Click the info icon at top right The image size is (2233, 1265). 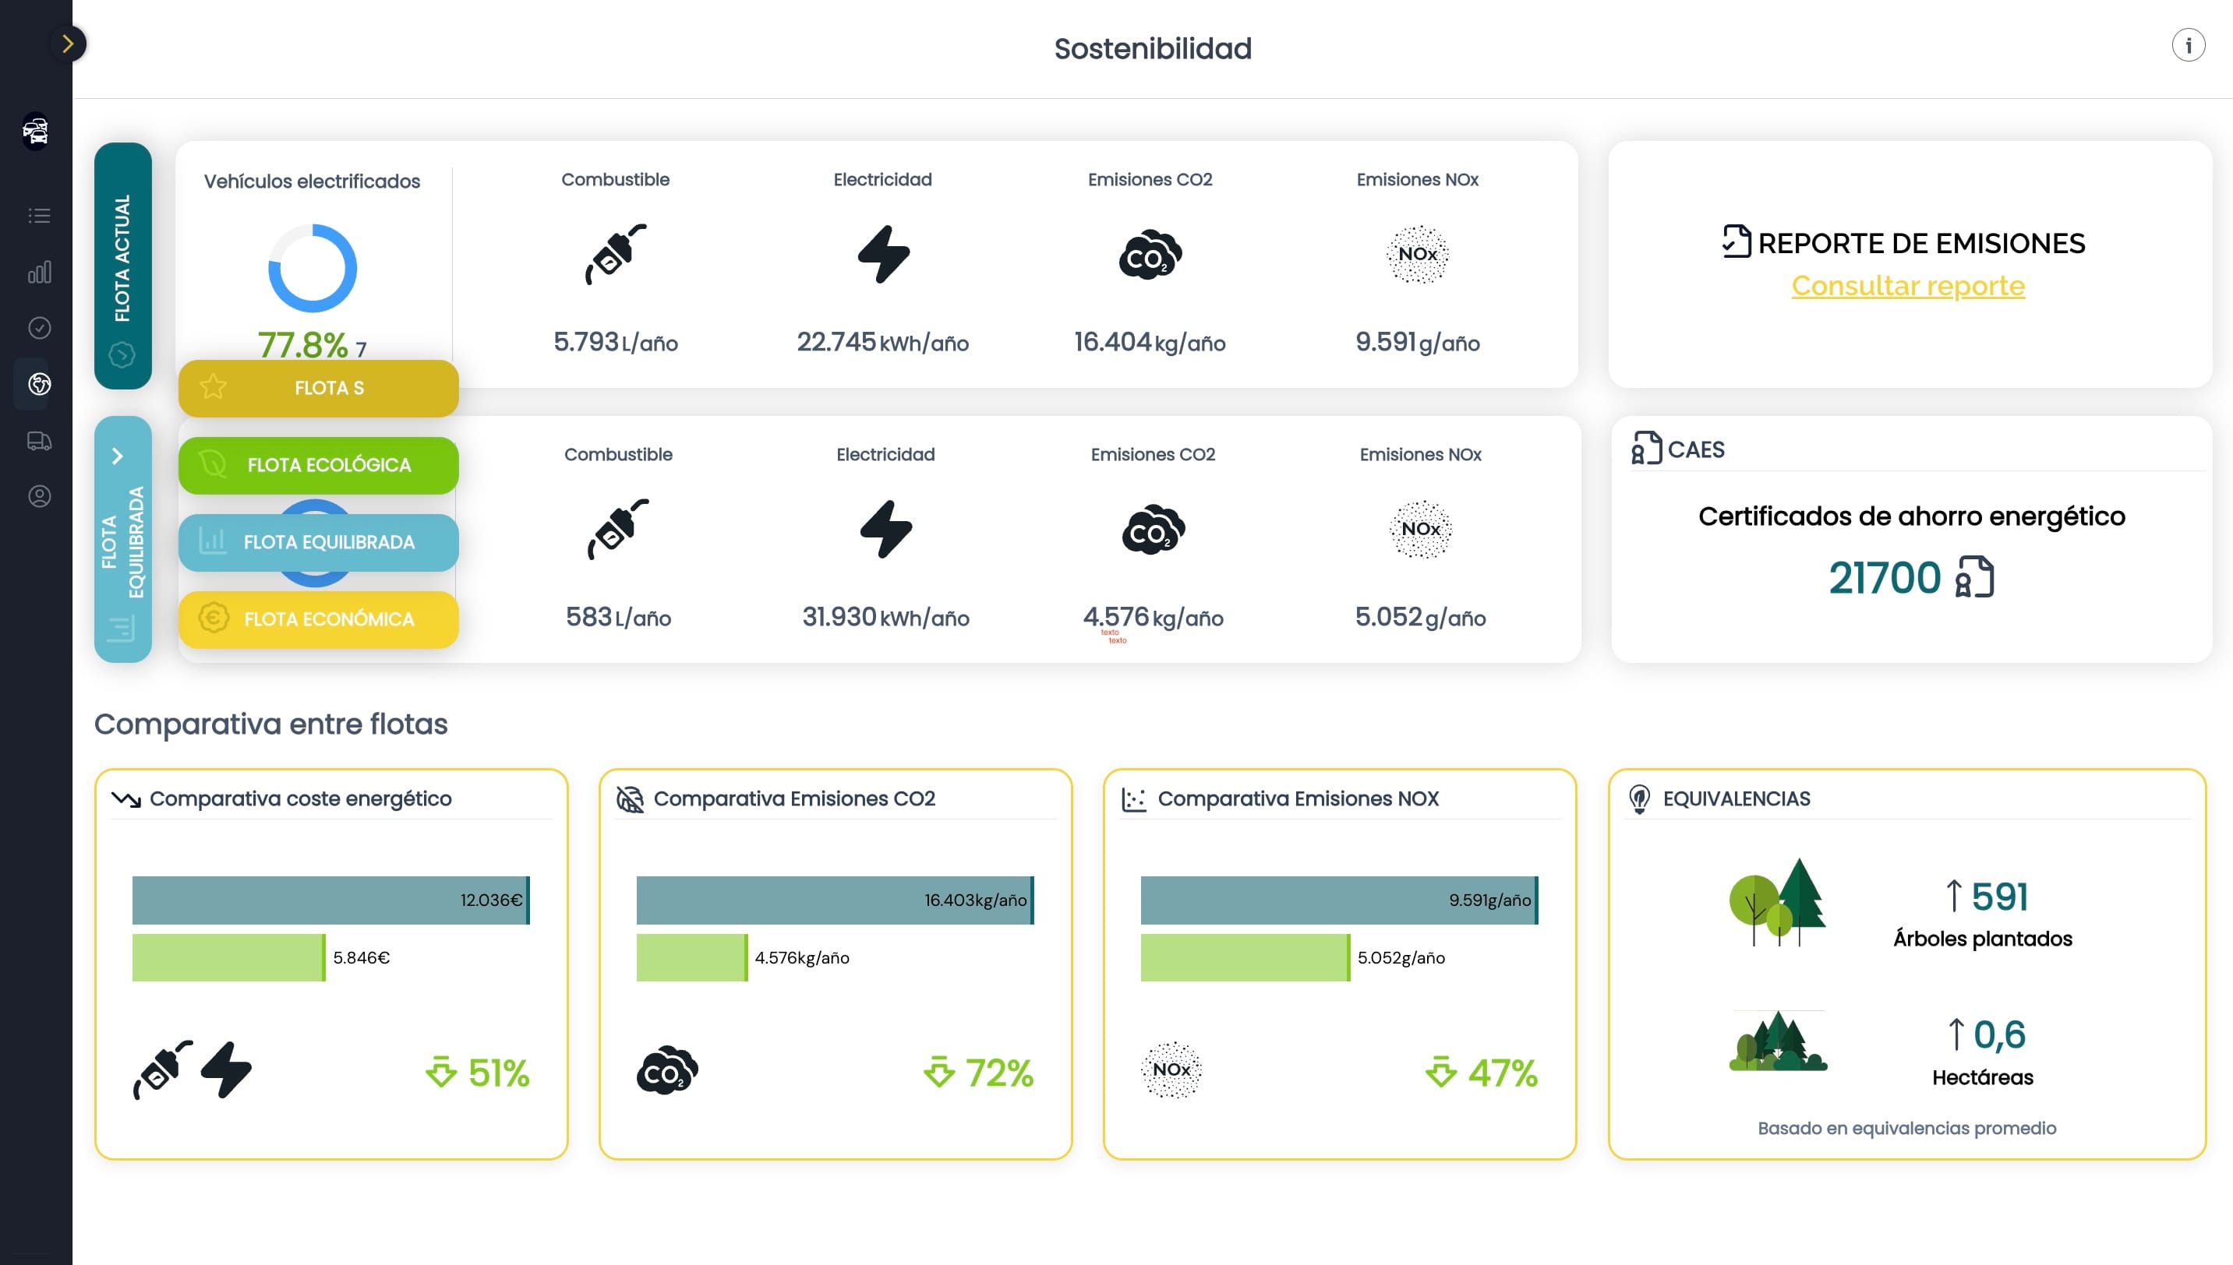(x=2188, y=45)
